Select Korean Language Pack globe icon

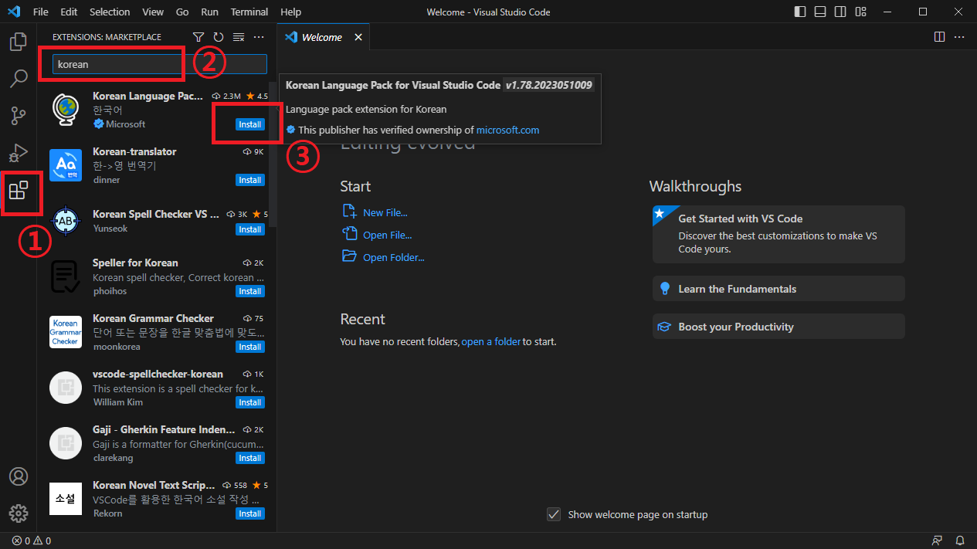tap(66, 110)
